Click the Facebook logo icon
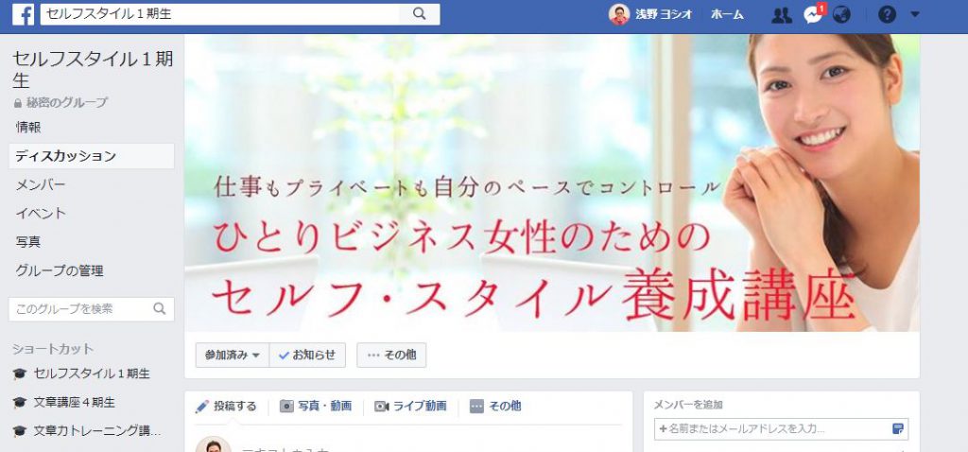The width and height of the screenshot is (968, 452). pyautogui.click(x=23, y=14)
